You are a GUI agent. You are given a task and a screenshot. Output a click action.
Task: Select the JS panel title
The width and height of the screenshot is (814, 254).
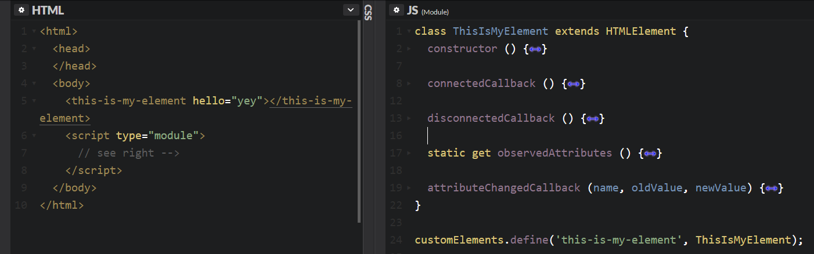coord(413,10)
